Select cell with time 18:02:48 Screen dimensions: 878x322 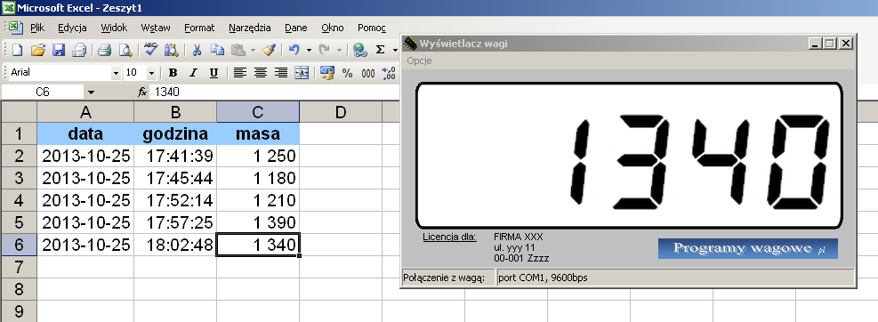point(175,245)
